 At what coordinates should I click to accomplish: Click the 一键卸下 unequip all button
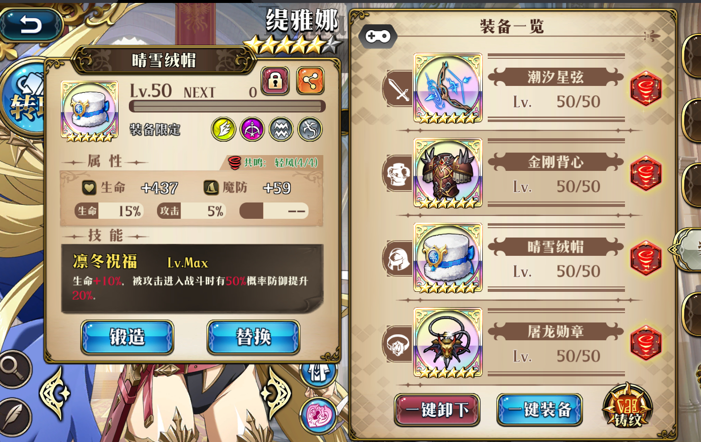(437, 409)
